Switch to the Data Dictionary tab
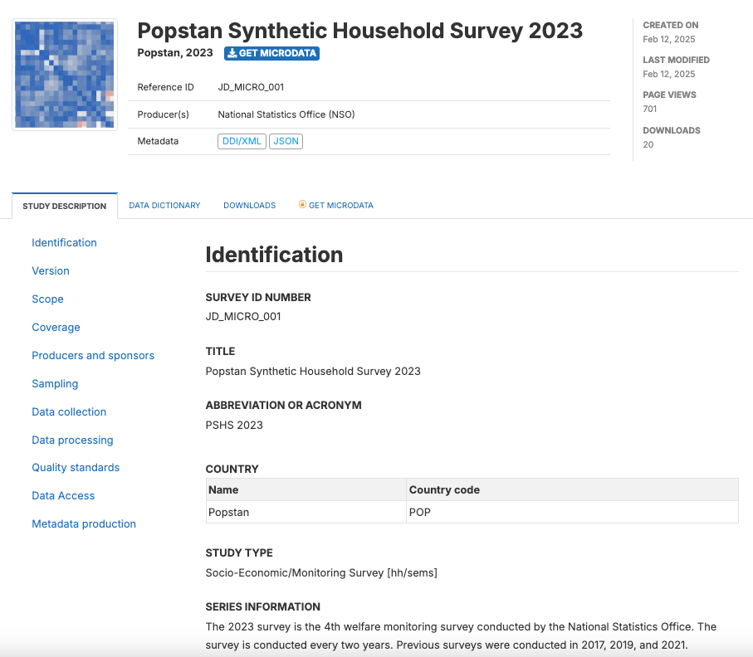 (x=164, y=206)
